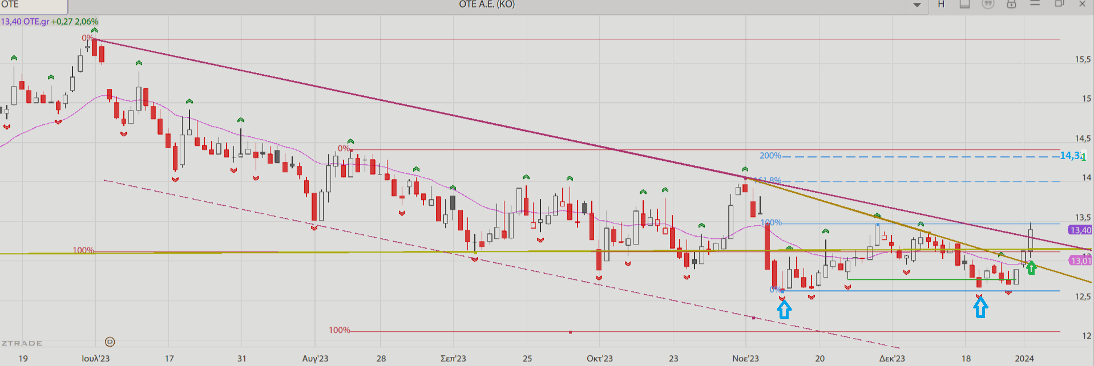Click the pink 13,01 price badge

(1080, 261)
